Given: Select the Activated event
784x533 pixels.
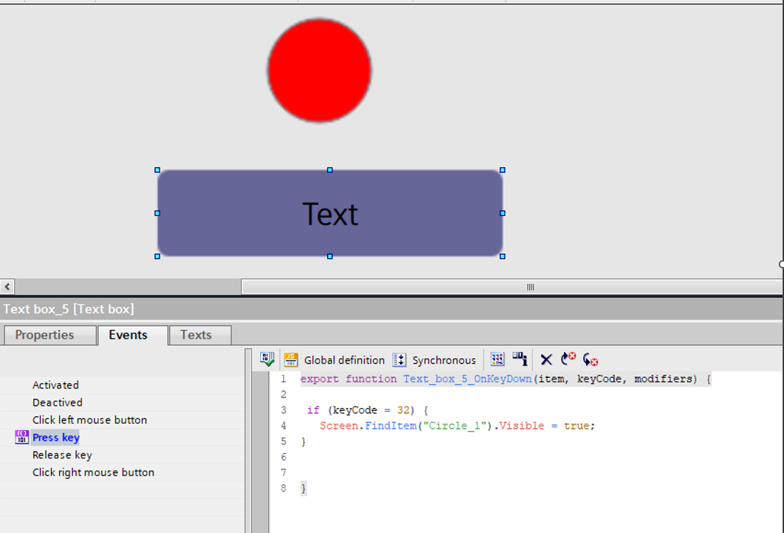Looking at the screenshot, I should point(55,385).
